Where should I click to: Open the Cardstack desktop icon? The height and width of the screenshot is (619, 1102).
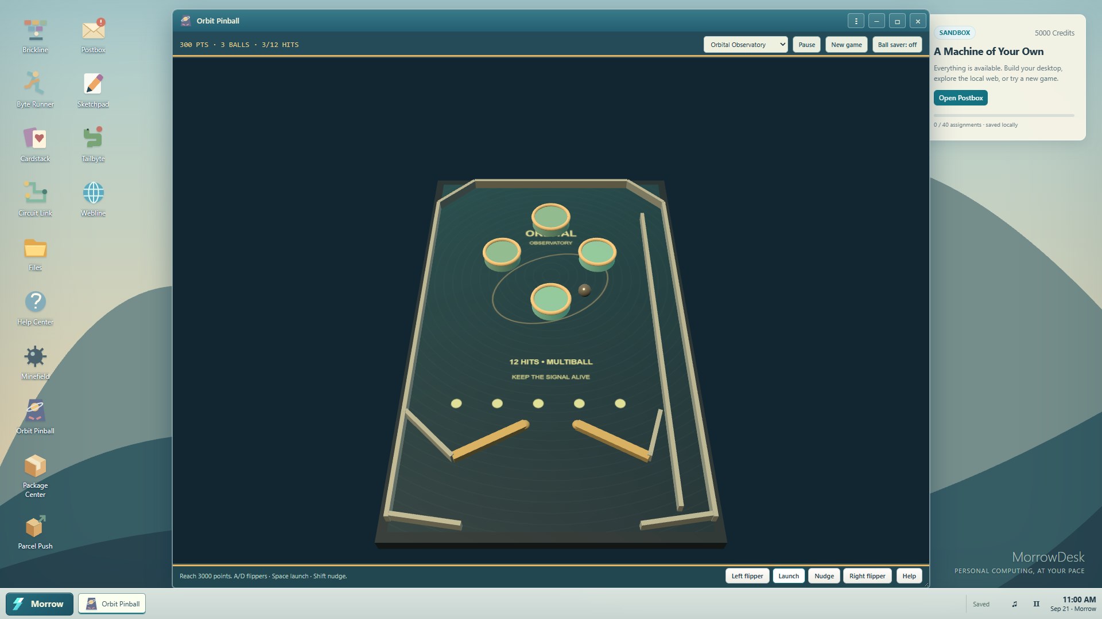pyautogui.click(x=35, y=144)
